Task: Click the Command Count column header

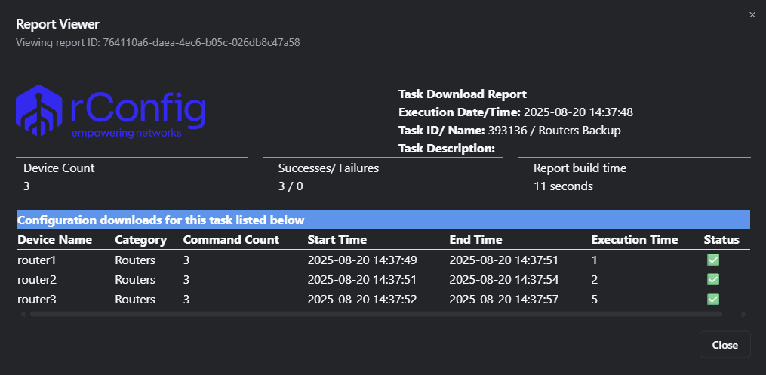Action: point(231,240)
